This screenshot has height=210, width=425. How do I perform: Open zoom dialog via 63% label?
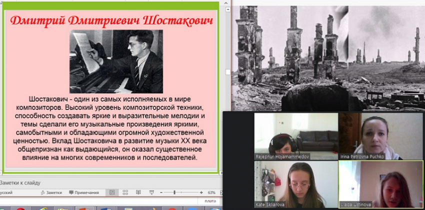coord(211,192)
